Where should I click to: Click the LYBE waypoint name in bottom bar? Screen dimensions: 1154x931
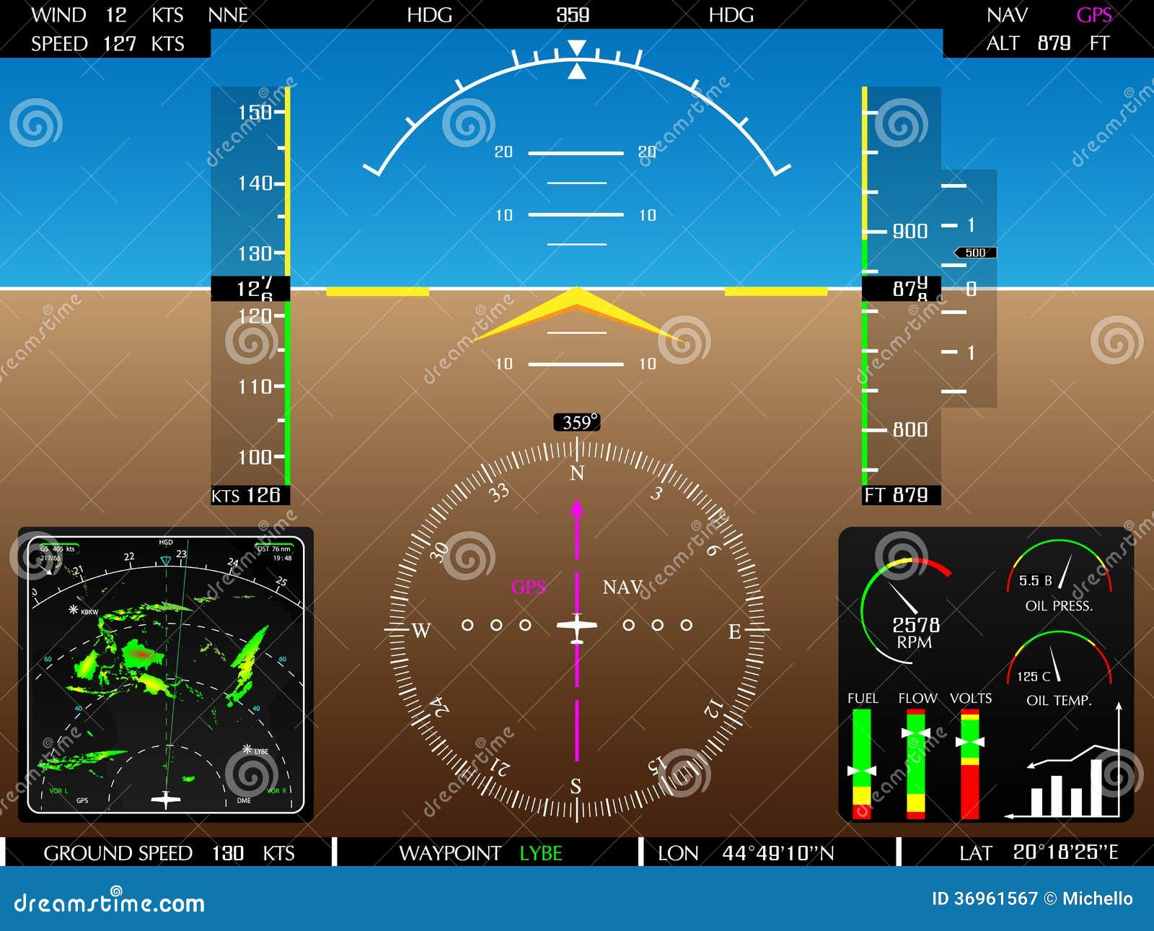tap(541, 853)
